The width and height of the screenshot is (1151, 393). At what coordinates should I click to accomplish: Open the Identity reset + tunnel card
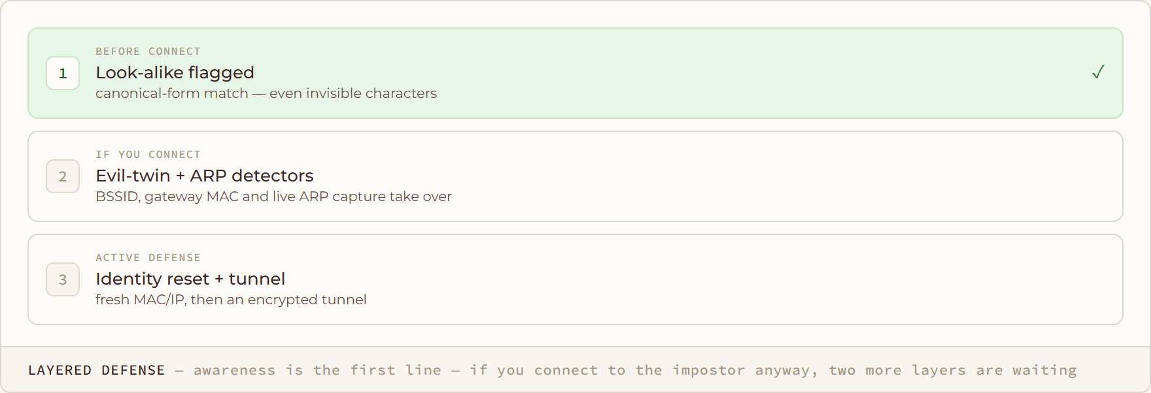[x=575, y=279]
